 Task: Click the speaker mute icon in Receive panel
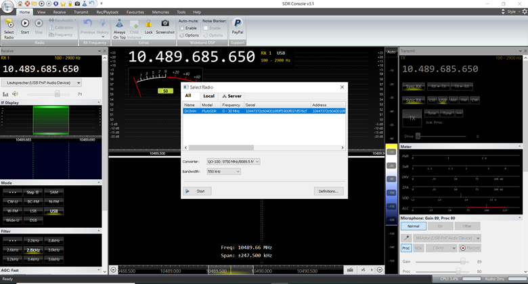15,94
